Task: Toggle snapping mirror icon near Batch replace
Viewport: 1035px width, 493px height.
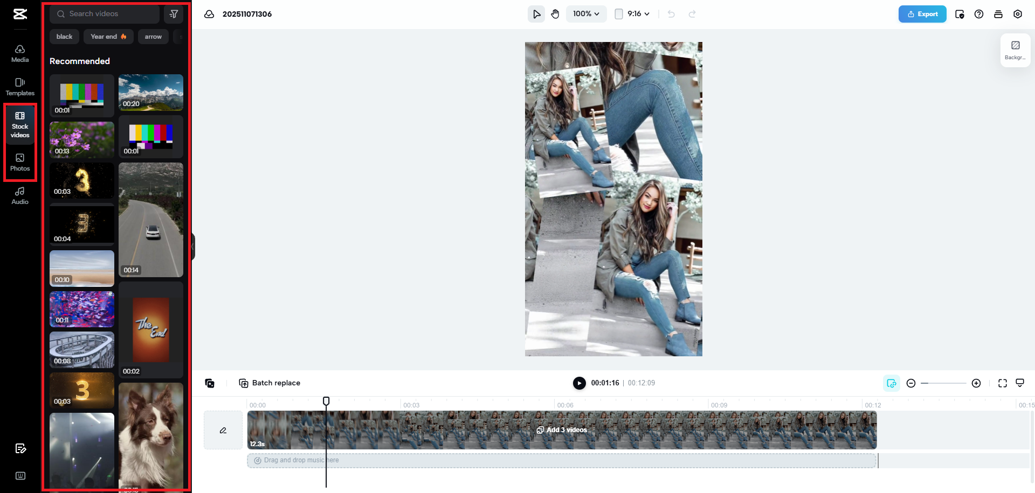Action: 210,383
